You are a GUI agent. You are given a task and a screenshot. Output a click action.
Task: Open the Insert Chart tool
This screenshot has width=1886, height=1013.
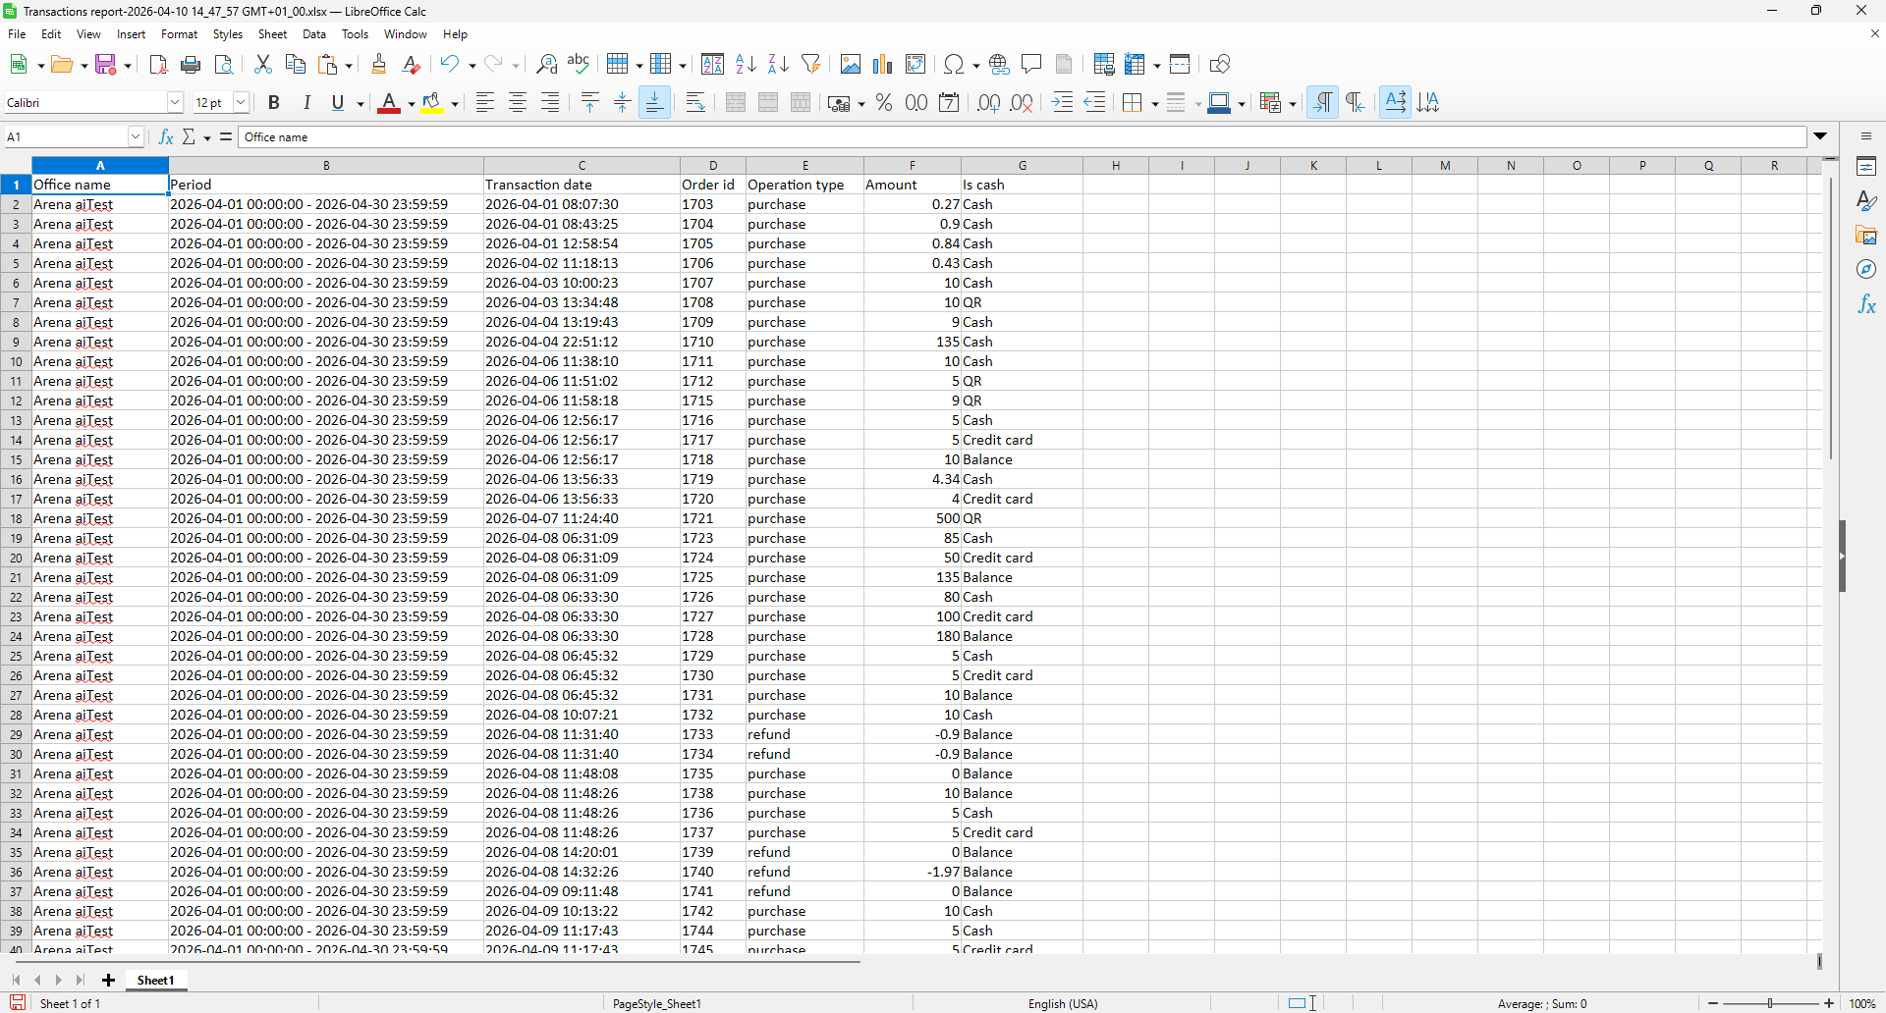[x=883, y=65]
